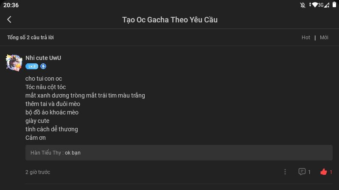
Task: Open the Hàn Tiểu Thy reply box
Action: (x=179, y=153)
